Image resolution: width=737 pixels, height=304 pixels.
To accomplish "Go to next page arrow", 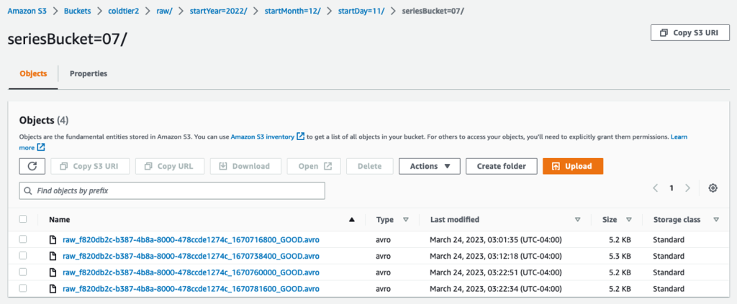I will coord(687,188).
